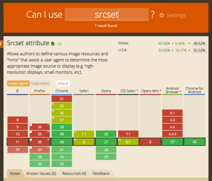Select the Chrome 40 support cell
Image resolution: width=212 pixels, height=181 pixels.
click(x=62, y=142)
